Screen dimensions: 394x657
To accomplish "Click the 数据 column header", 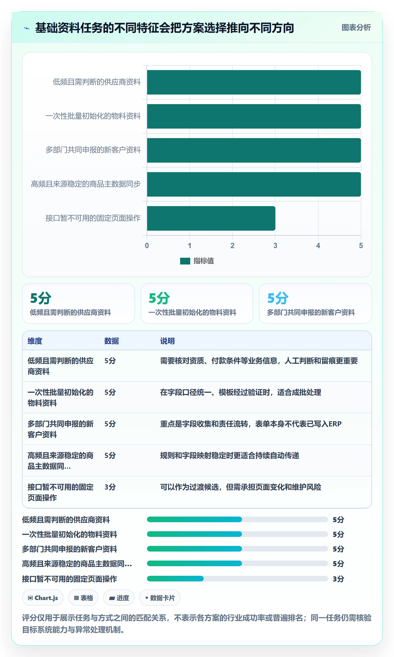I will coord(112,341).
